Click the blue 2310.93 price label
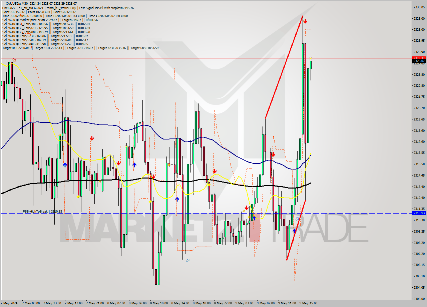Image resolution: width=427 pixels, height=307 pixels. click(419, 213)
